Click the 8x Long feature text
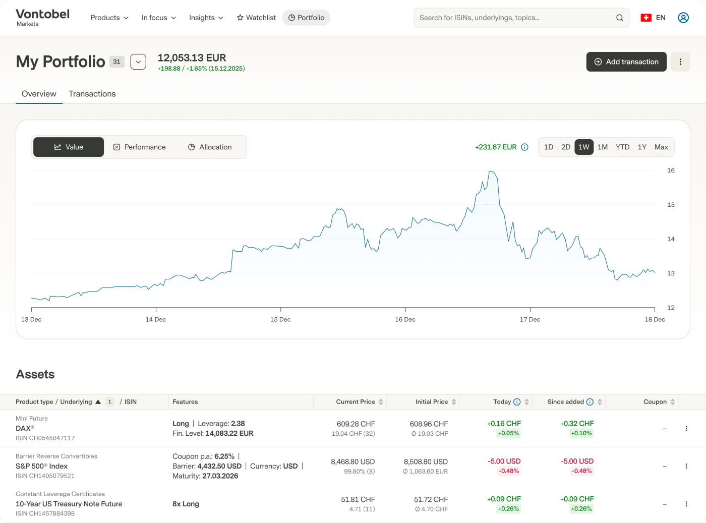The image size is (706, 523). coord(186,504)
